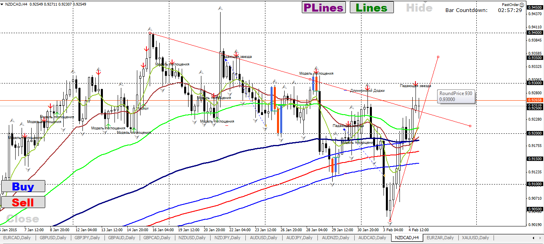This screenshot has height=244, width=544.
Task: Click the Bar Countdown label
Action: [466, 10]
